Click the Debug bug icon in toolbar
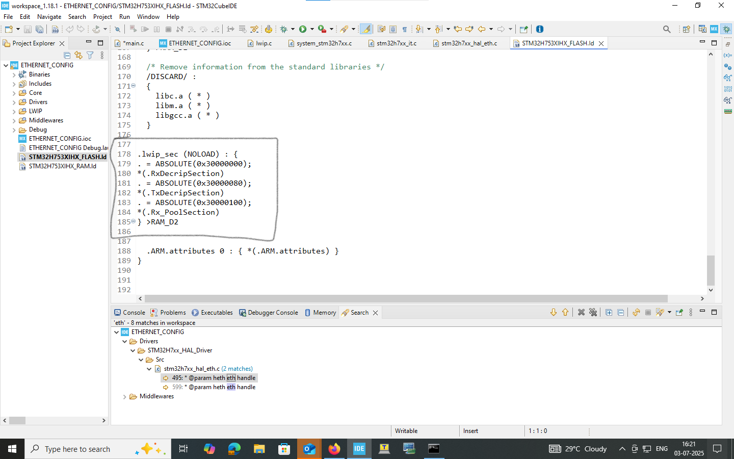This screenshot has height=459, width=734. 284,29
